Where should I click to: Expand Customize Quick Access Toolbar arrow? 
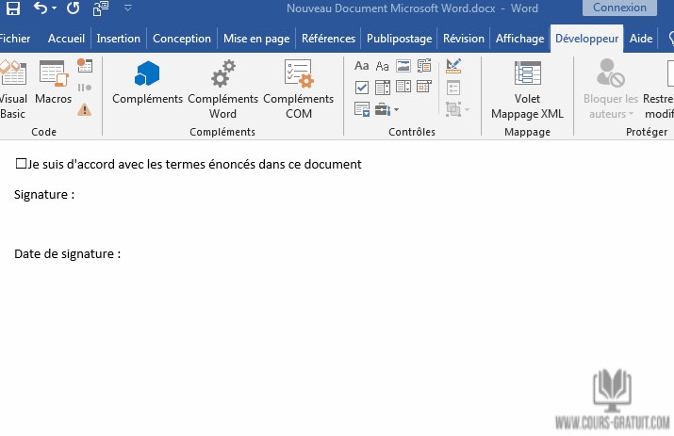127,8
